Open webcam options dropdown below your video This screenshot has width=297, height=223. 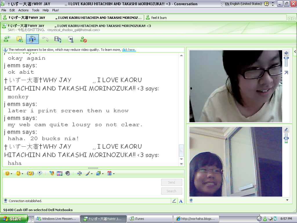(287, 200)
